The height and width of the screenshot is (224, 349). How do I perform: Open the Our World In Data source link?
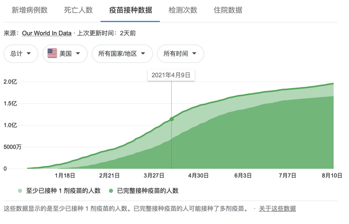coord(47,33)
